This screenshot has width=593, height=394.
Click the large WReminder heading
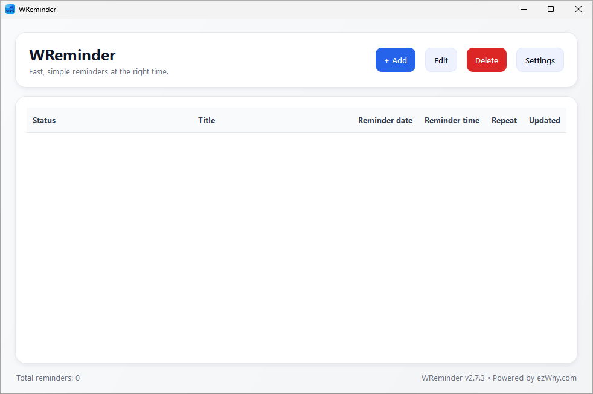(x=72, y=55)
